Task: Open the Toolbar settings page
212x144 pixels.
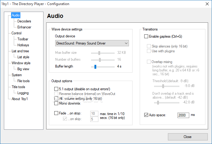Action: [23, 39]
